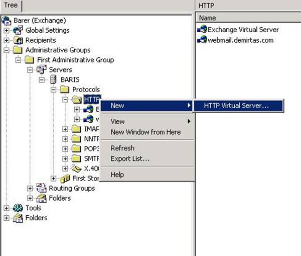Click the BARIS server icon
The height and width of the screenshot is (256, 301).
pos(53,79)
